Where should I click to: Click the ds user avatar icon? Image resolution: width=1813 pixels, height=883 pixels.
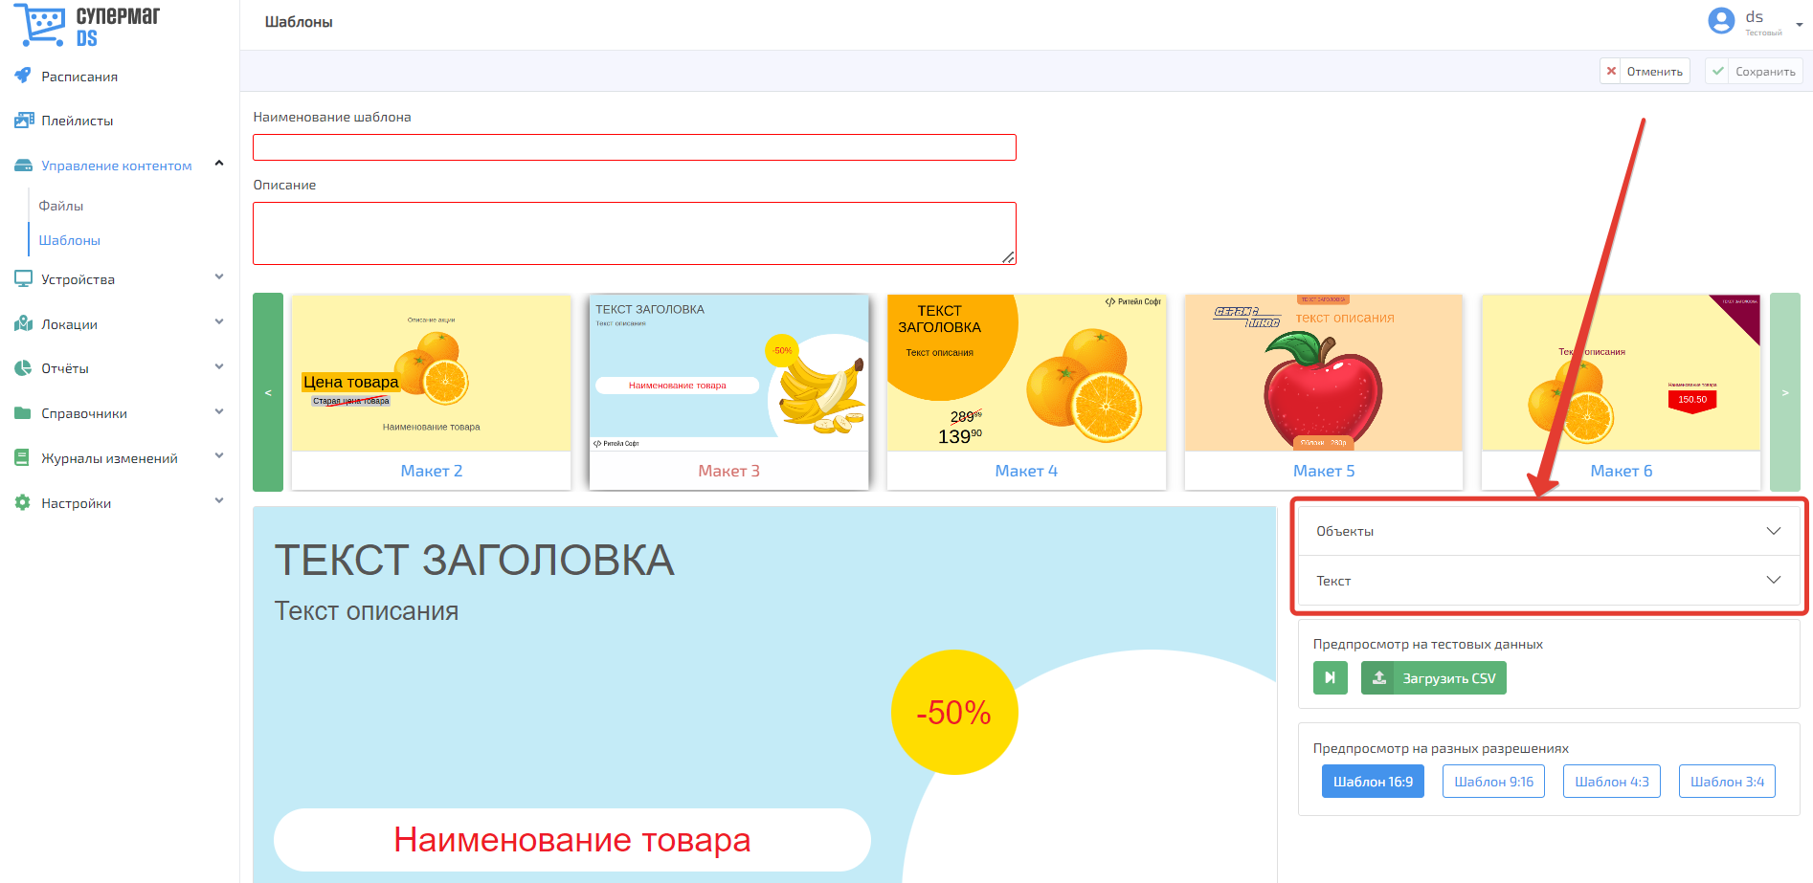tap(1721, 20)
